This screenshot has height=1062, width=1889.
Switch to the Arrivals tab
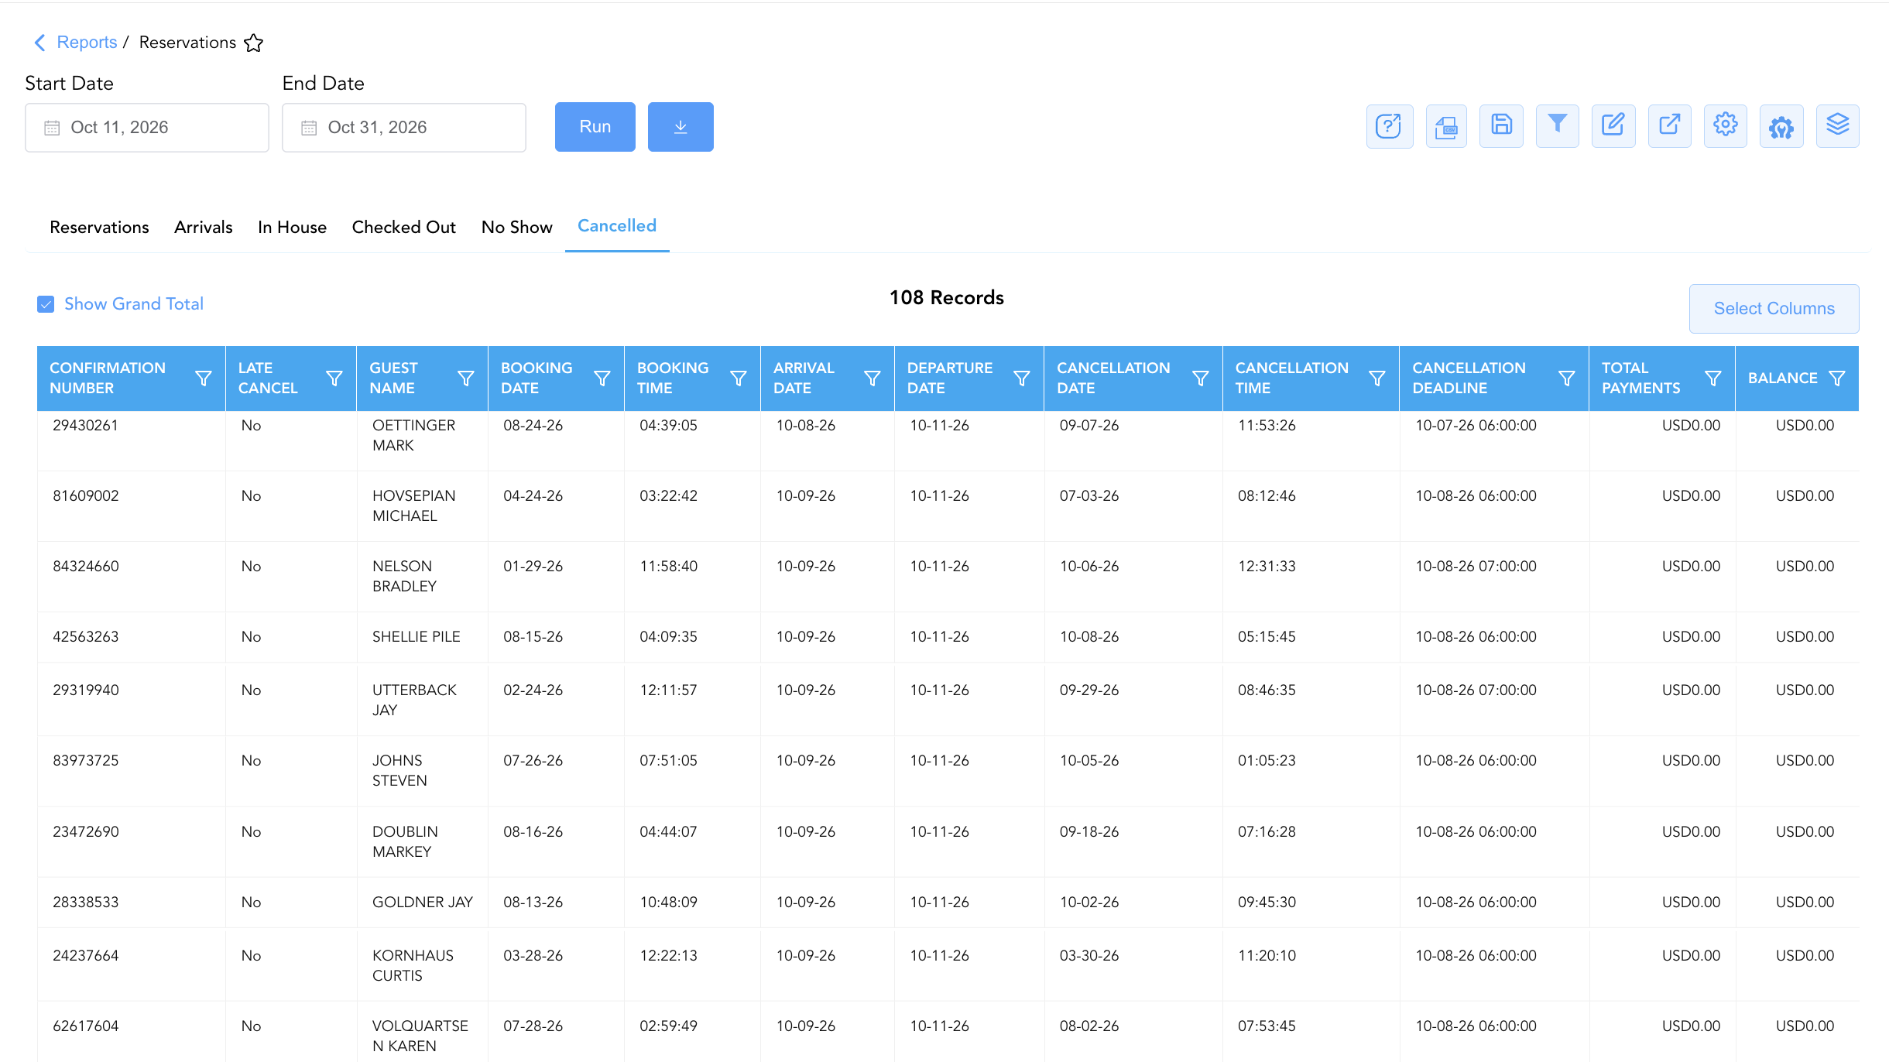203,228
